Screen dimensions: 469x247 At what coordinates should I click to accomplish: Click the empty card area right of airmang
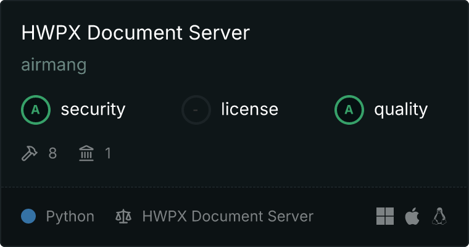pos(278,65)
